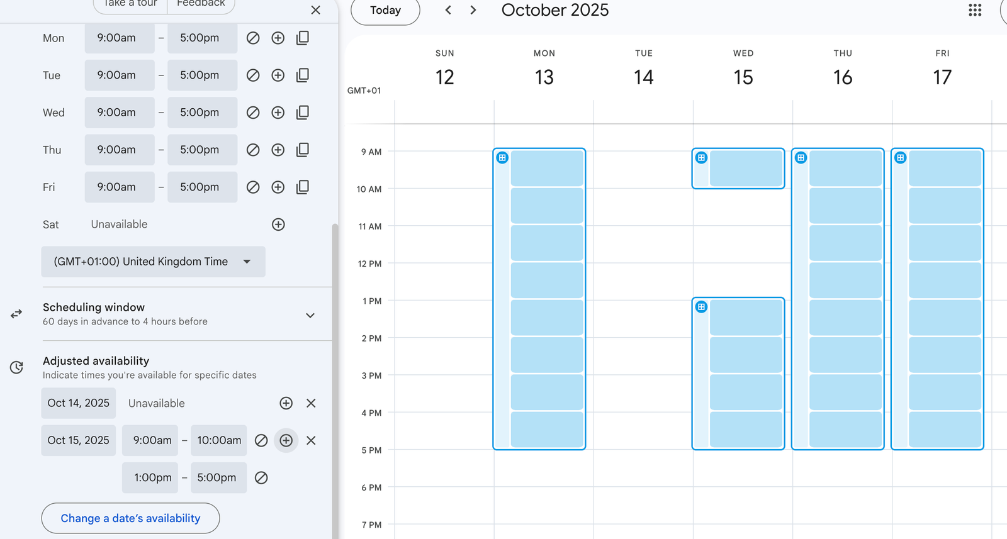Copy Wednesday's hours to all days

click(303, 113)
